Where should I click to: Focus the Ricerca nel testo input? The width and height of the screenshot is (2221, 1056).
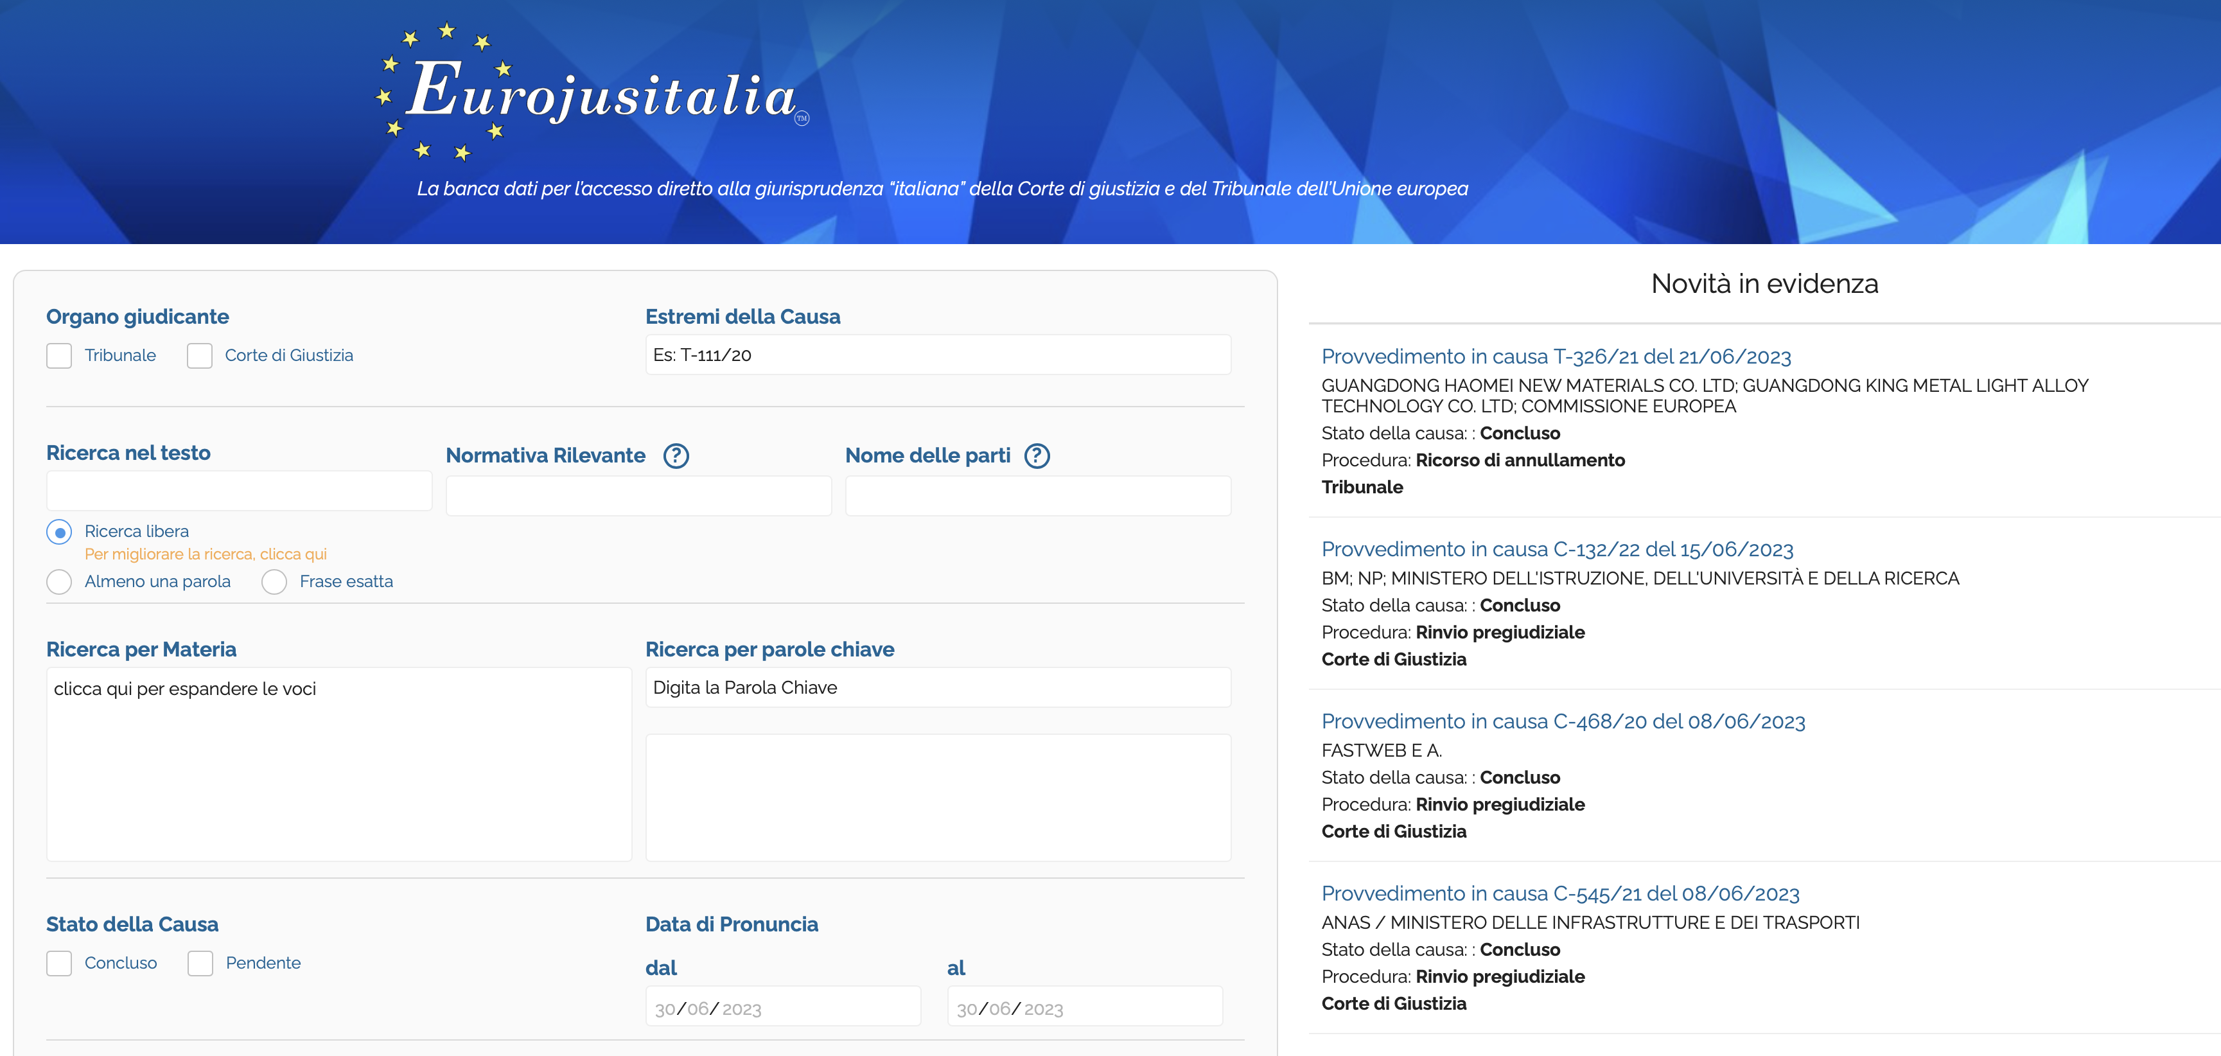239,491
